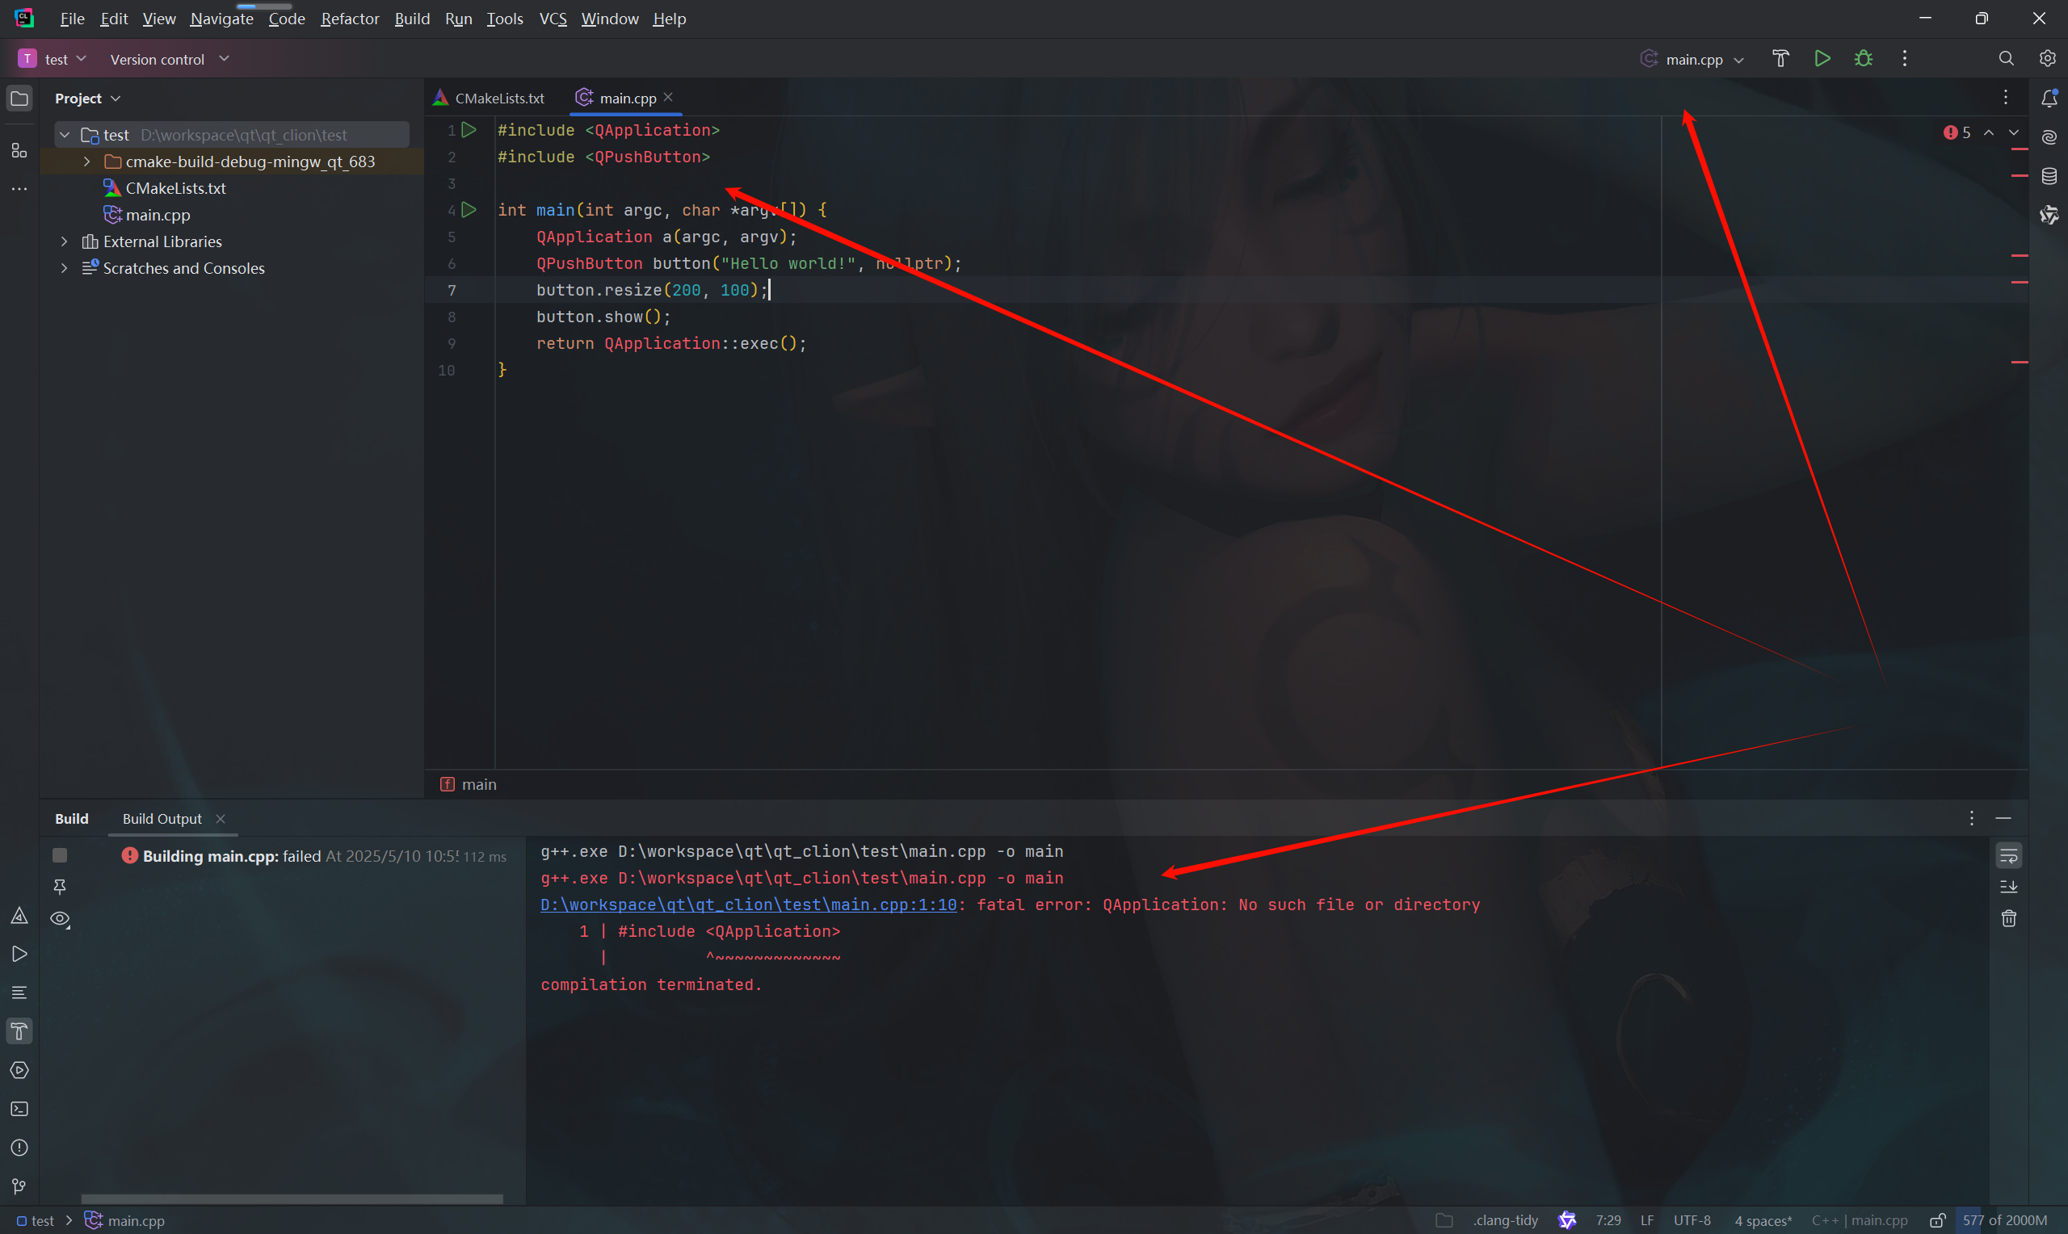The width and height of the screenshot is (2068, 1234).
Task: Open the Search Everywhere magnifier
Action: point(2006,58)
